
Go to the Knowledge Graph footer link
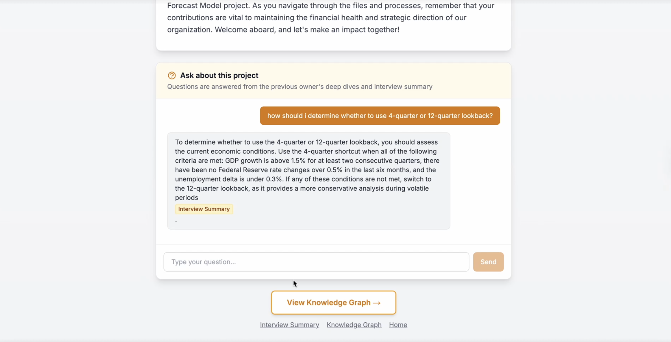click(x=354, y=325)
